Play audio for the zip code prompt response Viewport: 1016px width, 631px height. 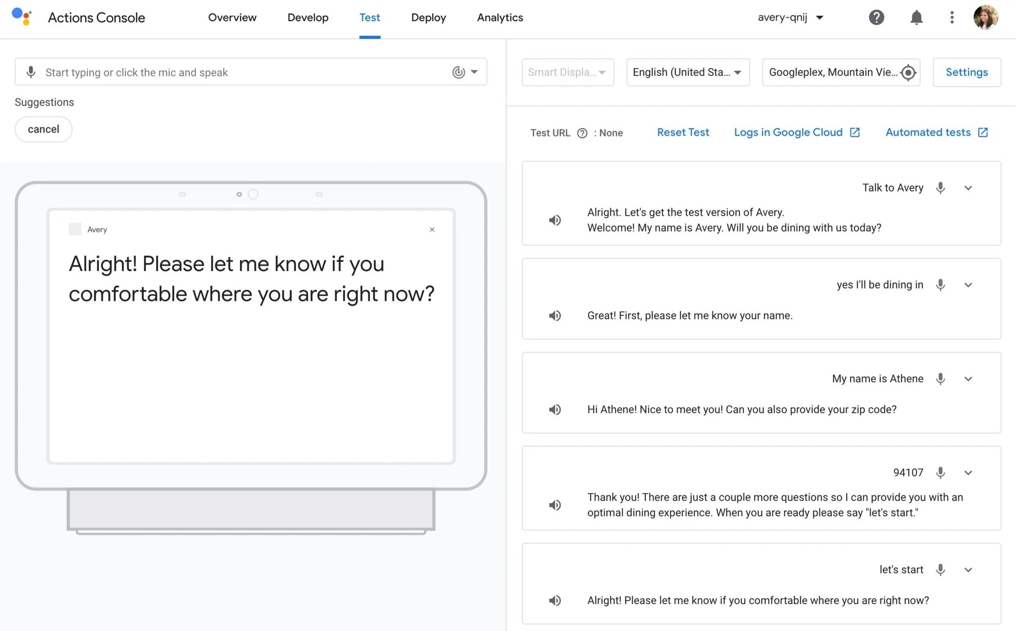tap(555, 409)
